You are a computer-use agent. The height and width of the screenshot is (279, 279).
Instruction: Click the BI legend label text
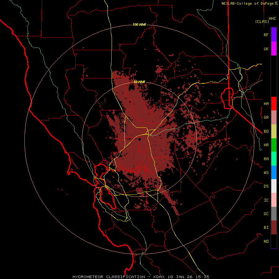(266, 228)
